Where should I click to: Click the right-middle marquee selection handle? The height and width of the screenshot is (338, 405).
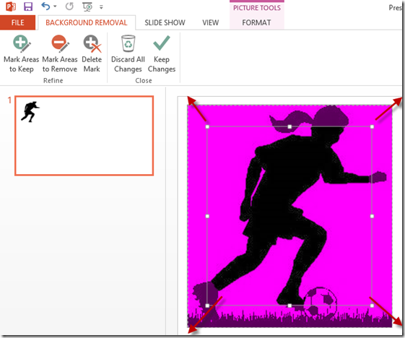(x=372, y=216)
